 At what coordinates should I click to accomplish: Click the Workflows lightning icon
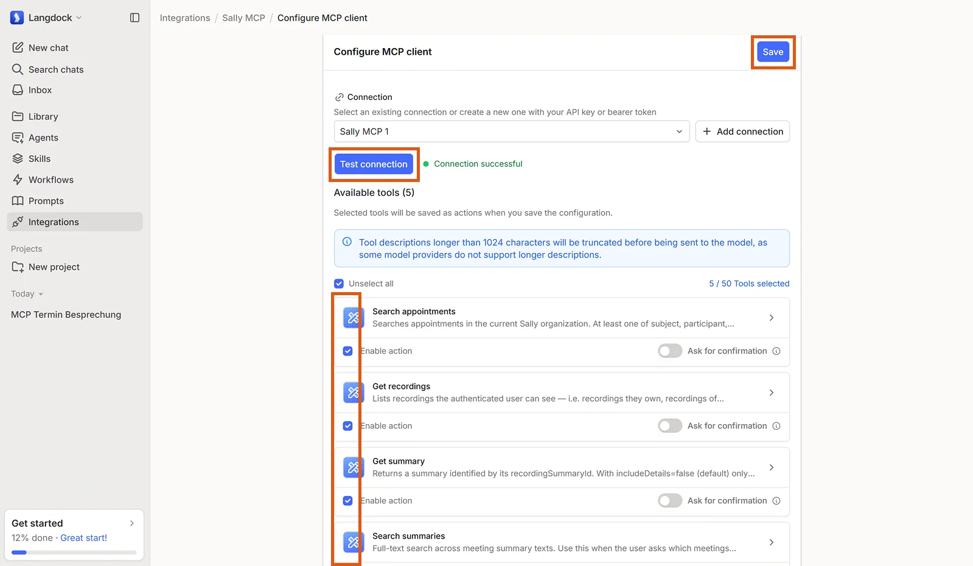18,180
